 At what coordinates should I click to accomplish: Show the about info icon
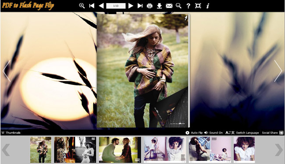208,6
